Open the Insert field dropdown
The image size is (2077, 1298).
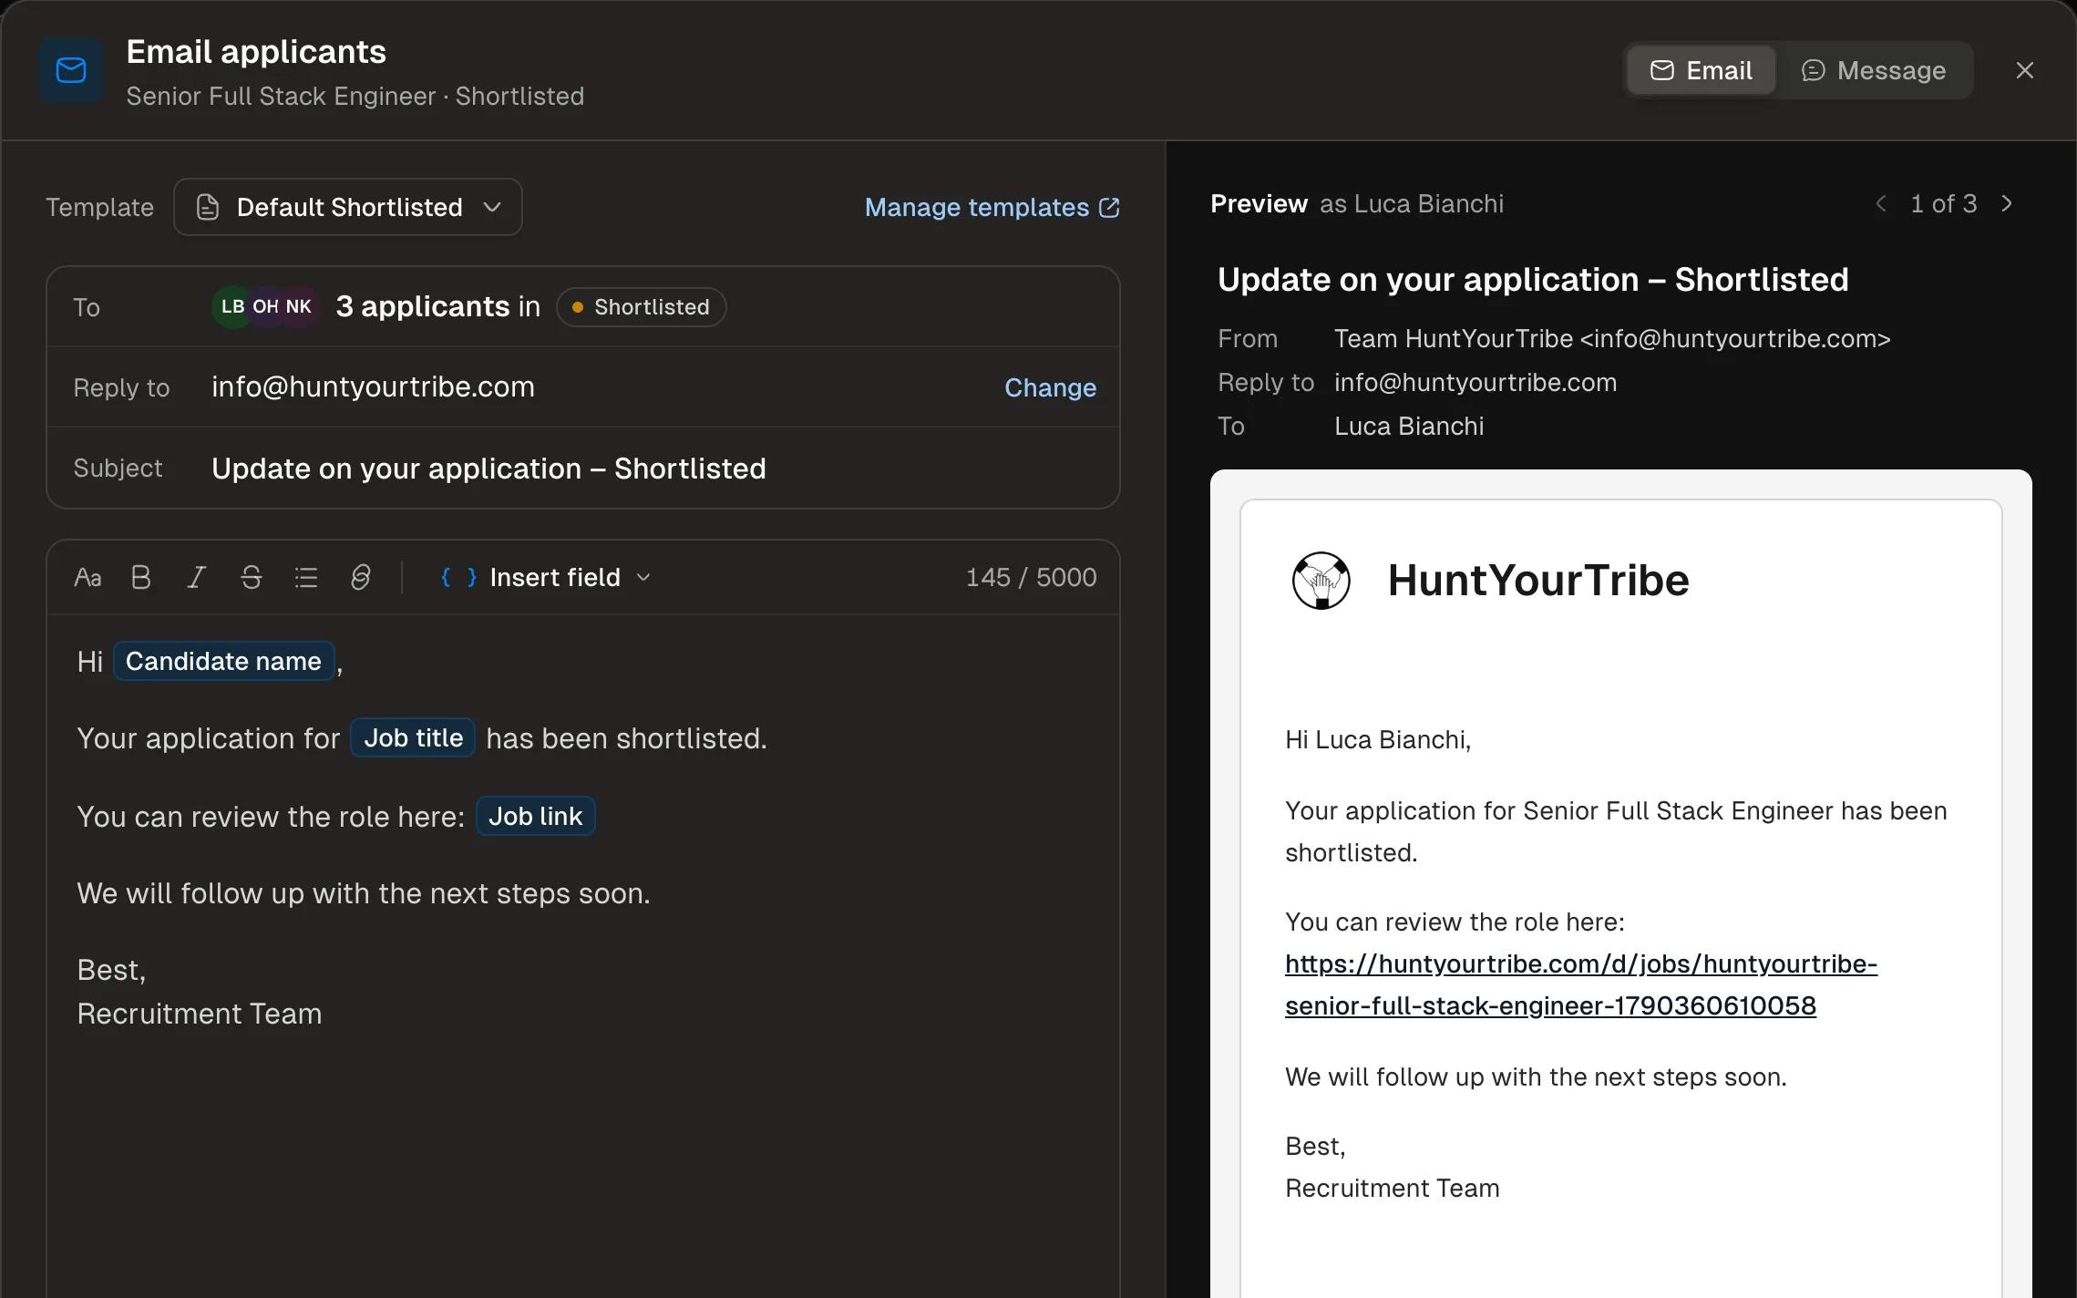click(546, 578)
